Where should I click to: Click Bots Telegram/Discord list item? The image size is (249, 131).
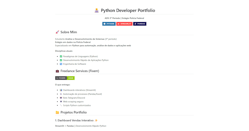pos(74,98)
